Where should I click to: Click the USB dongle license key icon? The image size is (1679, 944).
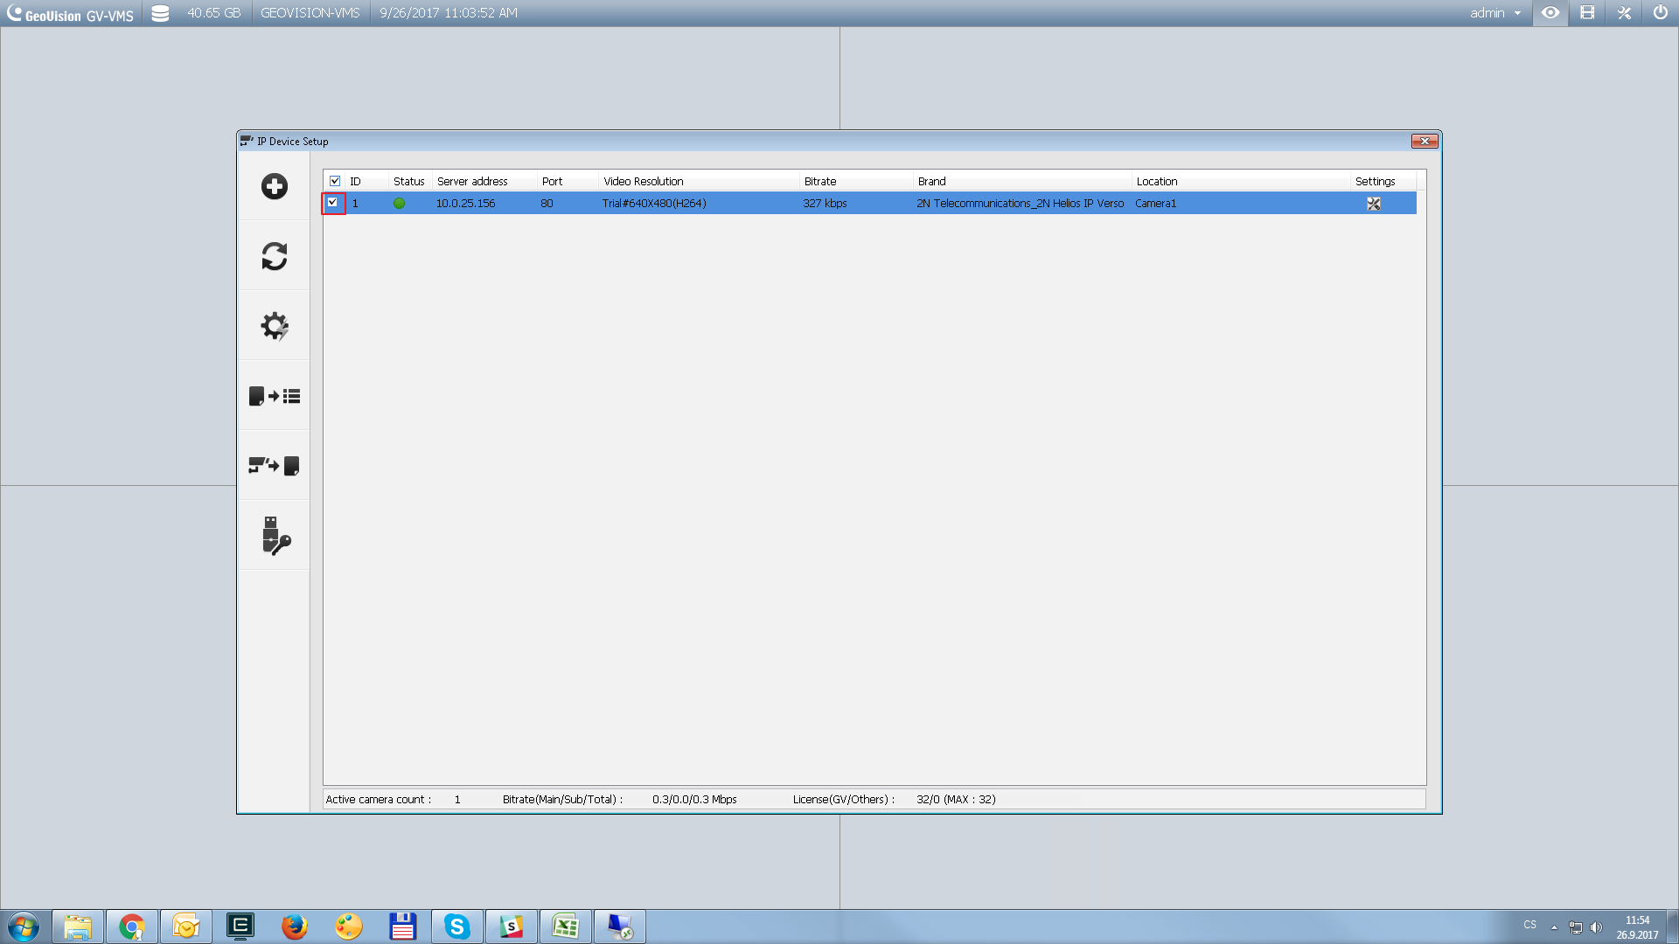tap(274, 536)
